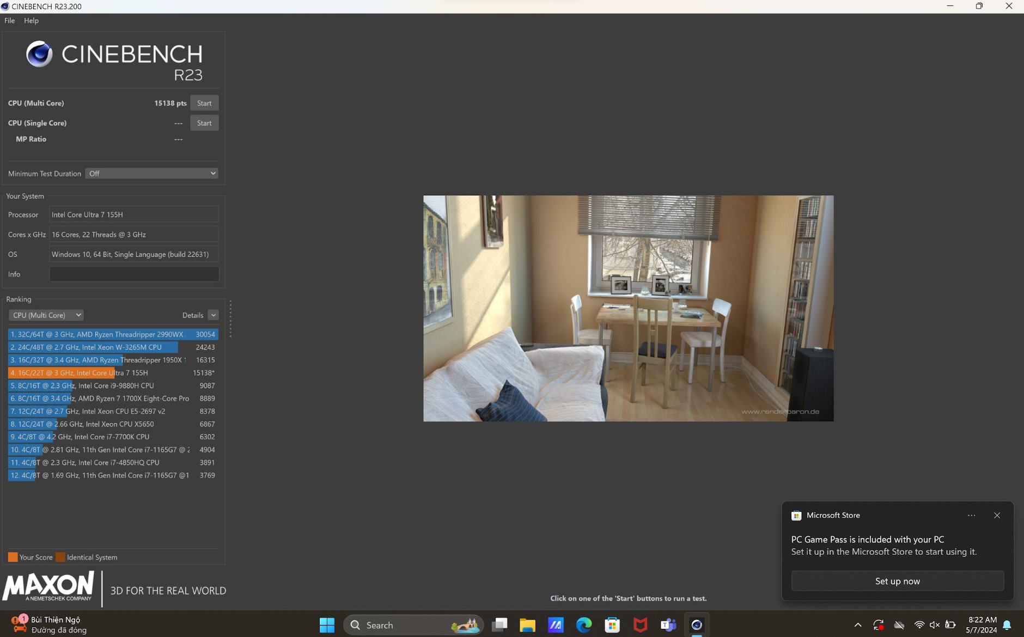
Task: Click the rendered room preview image
Action: [628, 308]
